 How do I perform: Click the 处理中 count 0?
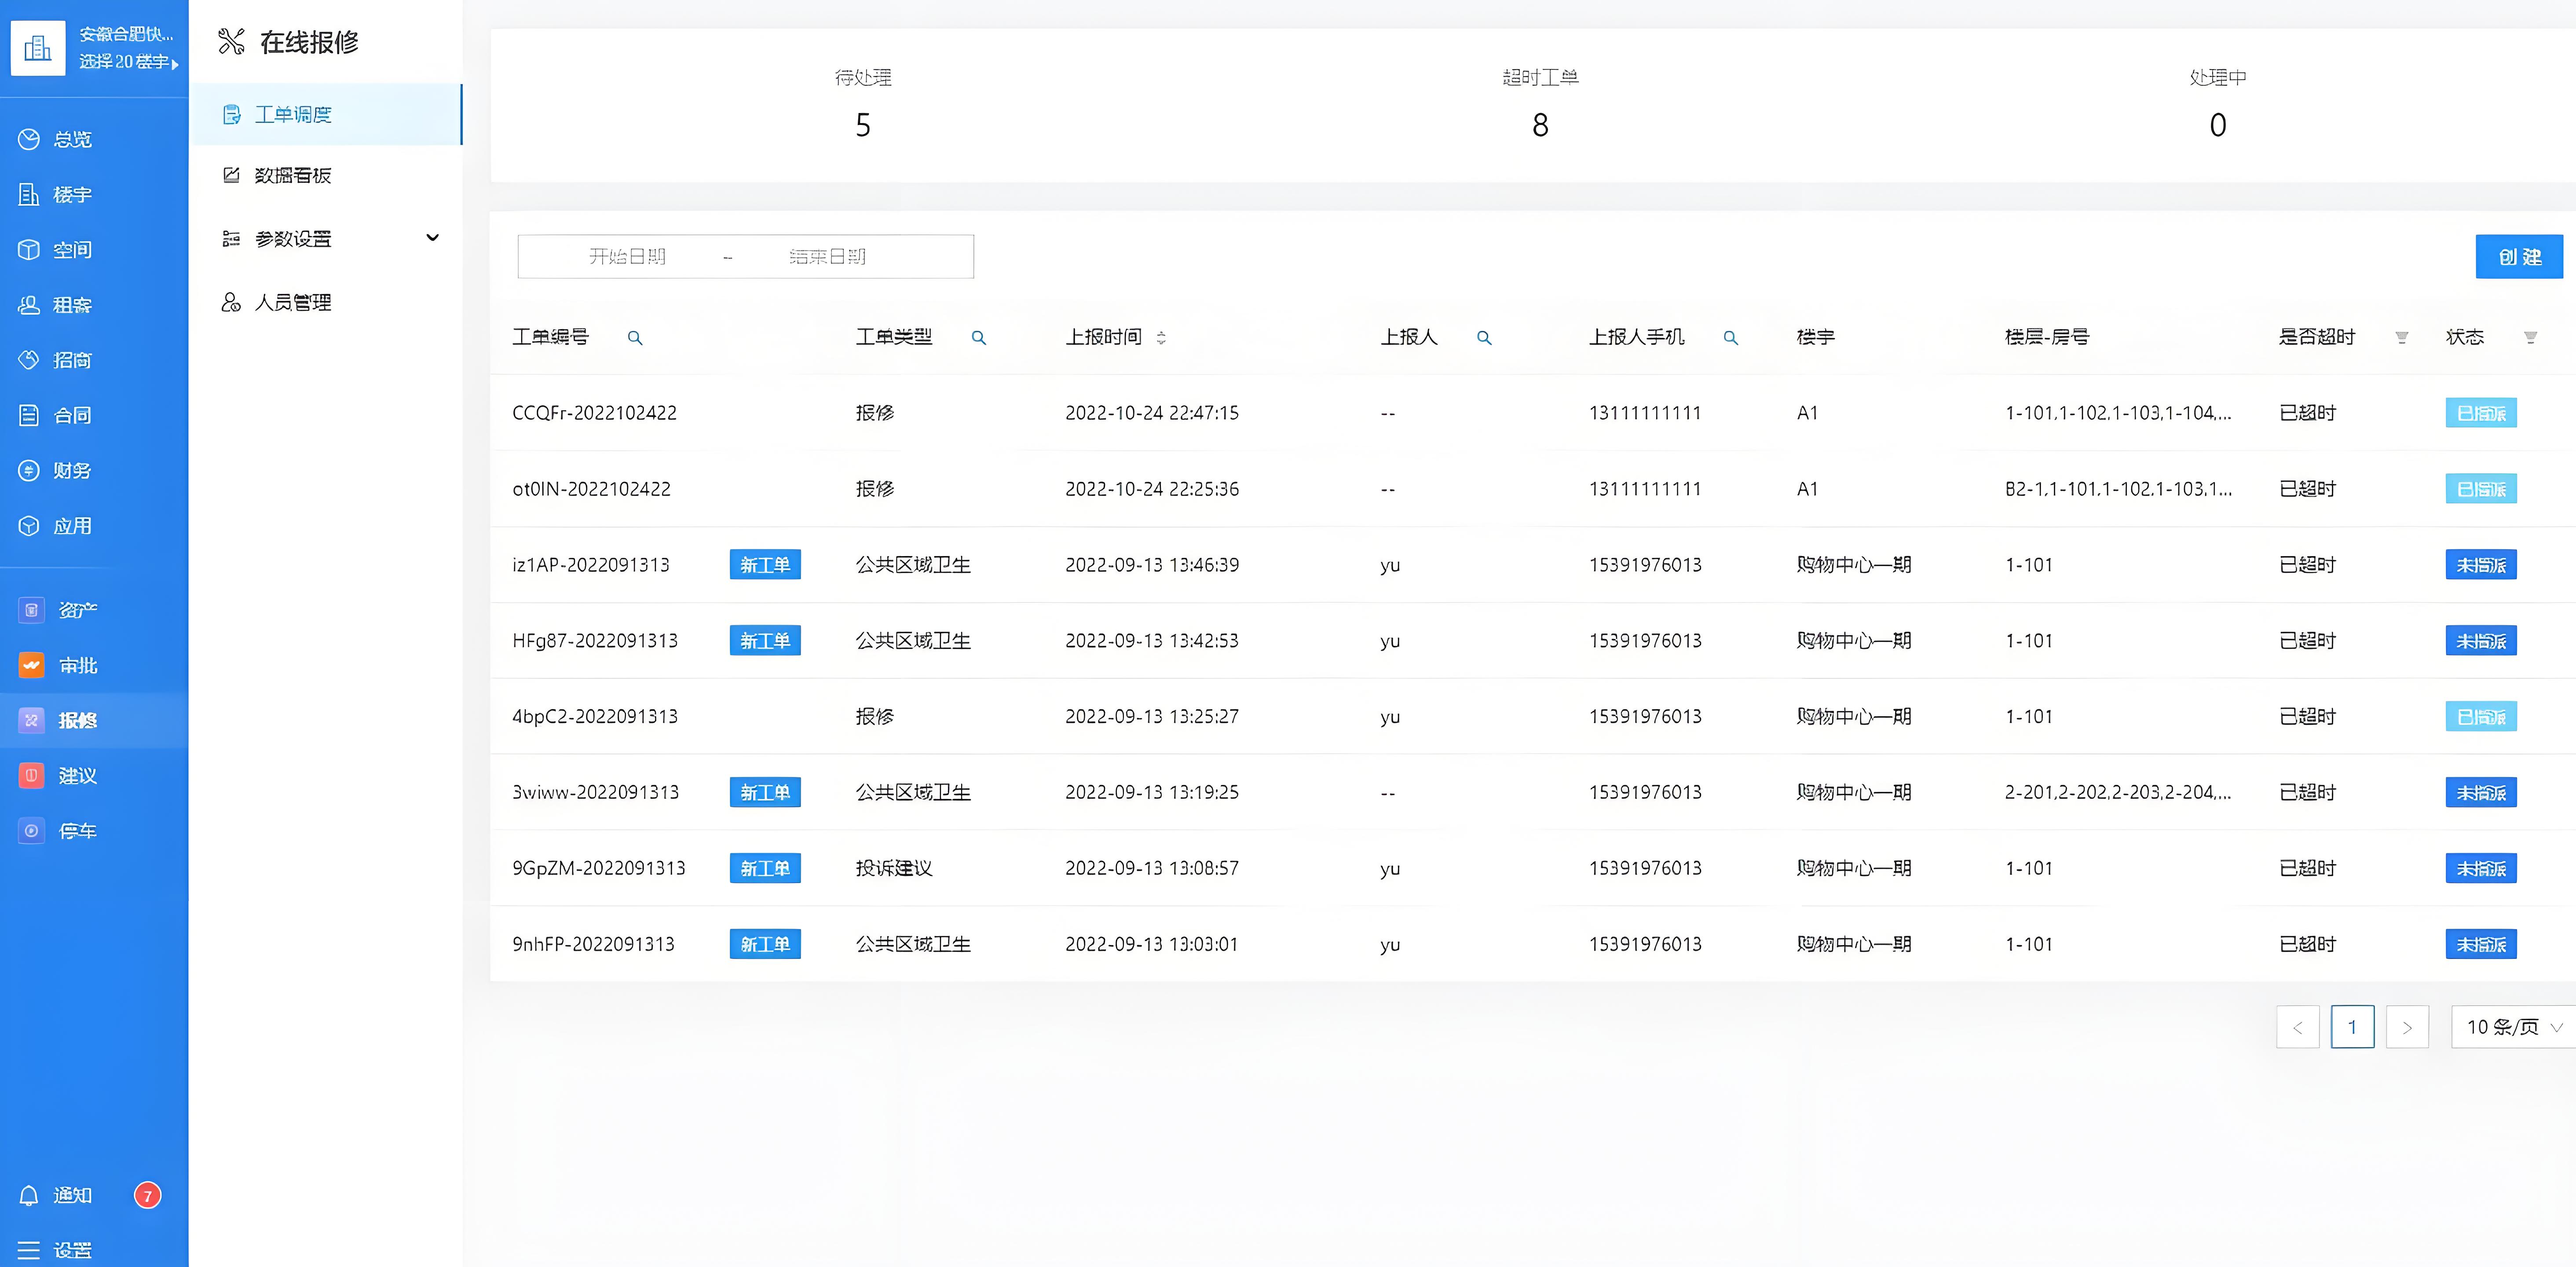pos(2218,125)
